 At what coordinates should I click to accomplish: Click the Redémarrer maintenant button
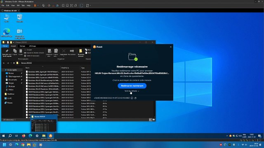tap(132, 86)
